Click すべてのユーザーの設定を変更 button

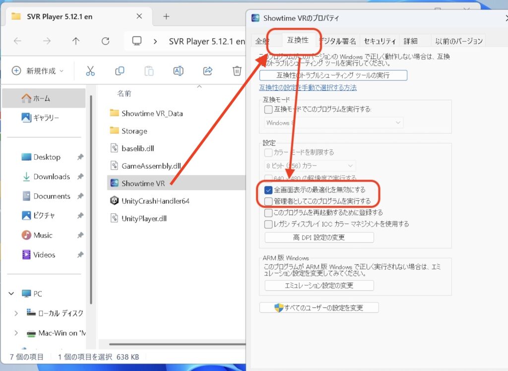point(319,308)
